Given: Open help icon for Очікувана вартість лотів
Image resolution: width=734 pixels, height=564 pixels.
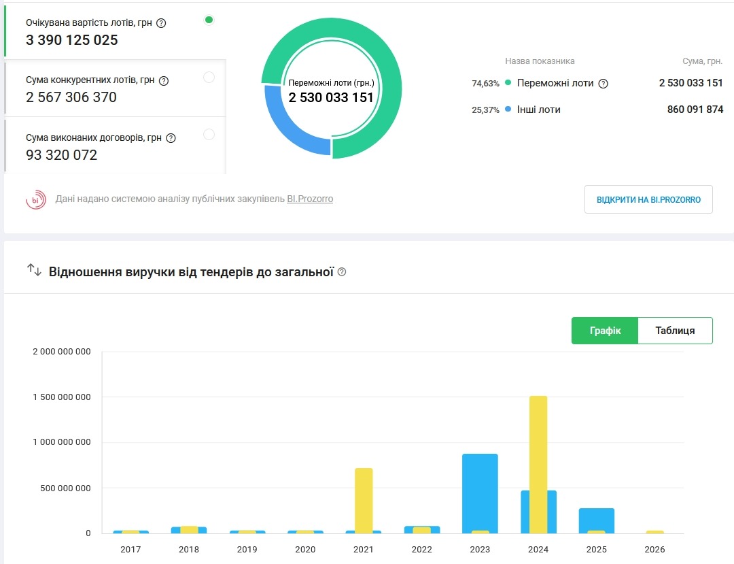Looking at the screenshot, I should (161, 23).
